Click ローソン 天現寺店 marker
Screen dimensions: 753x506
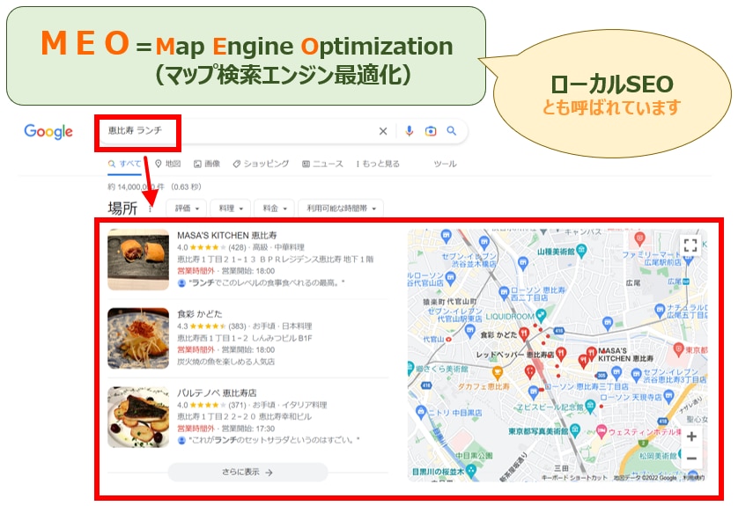pos(668,397)
